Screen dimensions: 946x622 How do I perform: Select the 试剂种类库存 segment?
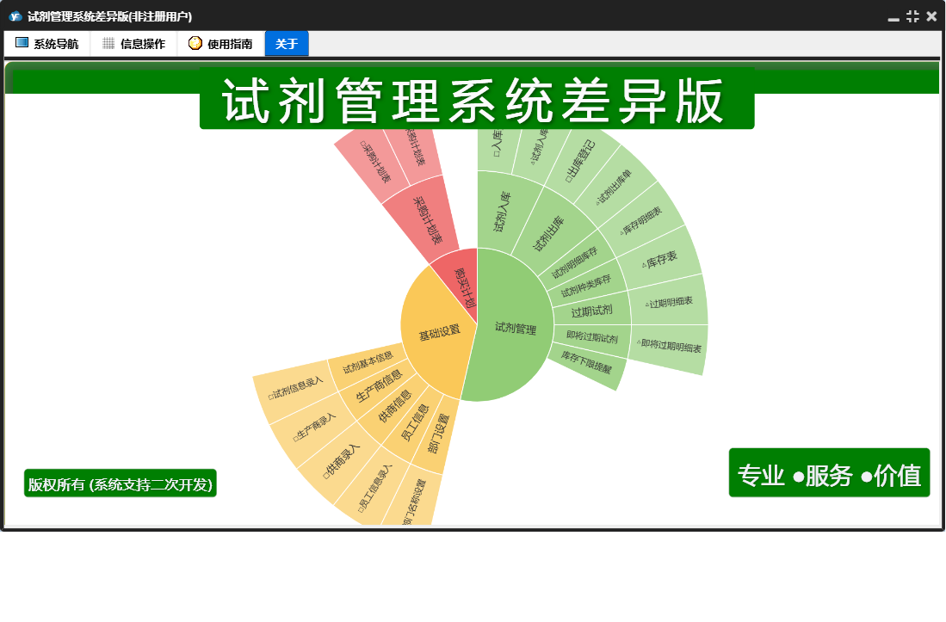(586, 286)
